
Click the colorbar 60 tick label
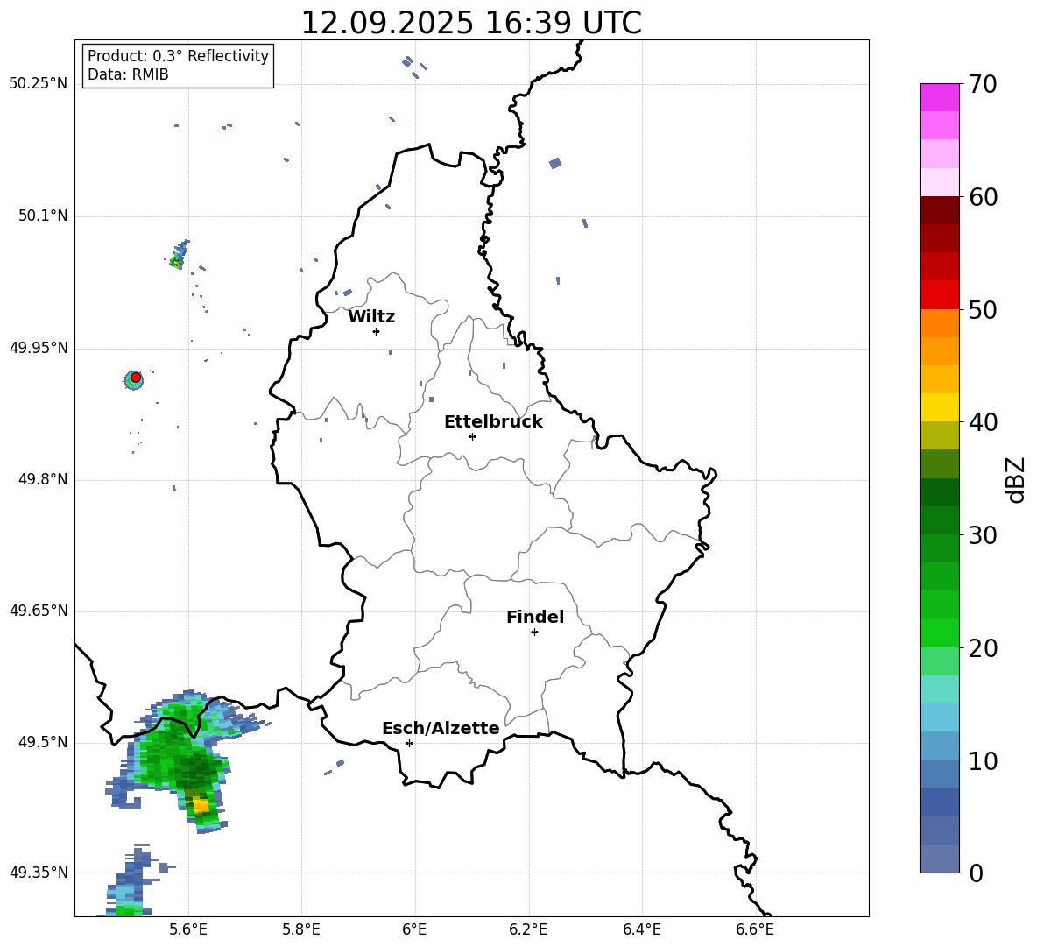point(983,197)
